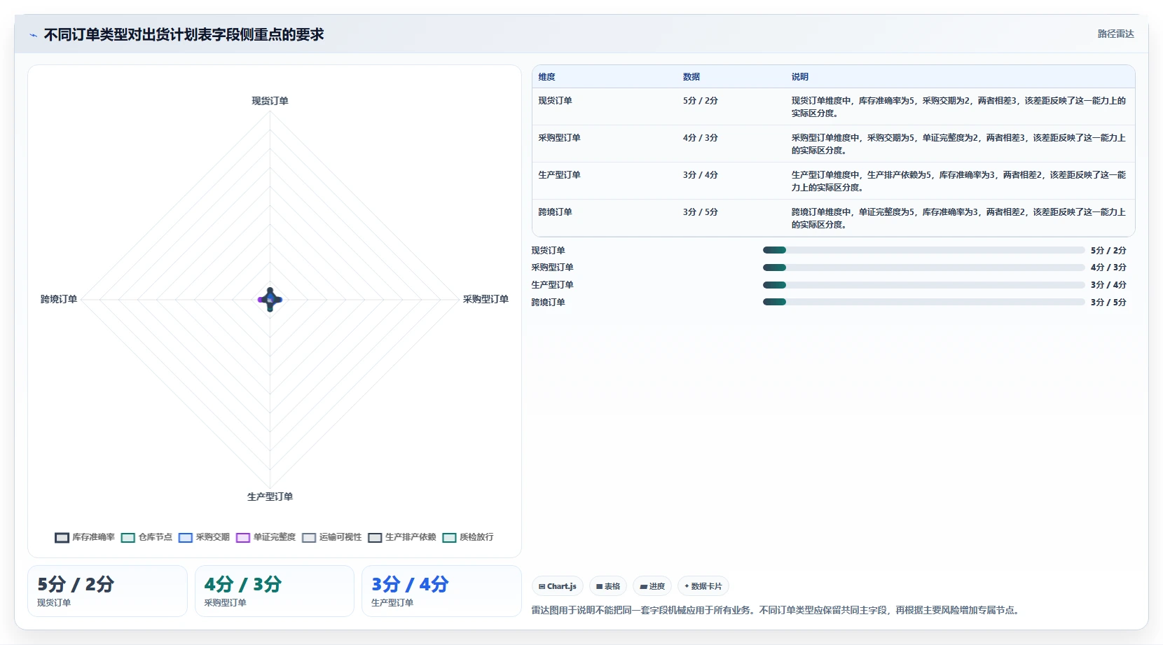Click the 数据 column header
This screenshot has height=645, width=1163.
(x=691, y=77)
